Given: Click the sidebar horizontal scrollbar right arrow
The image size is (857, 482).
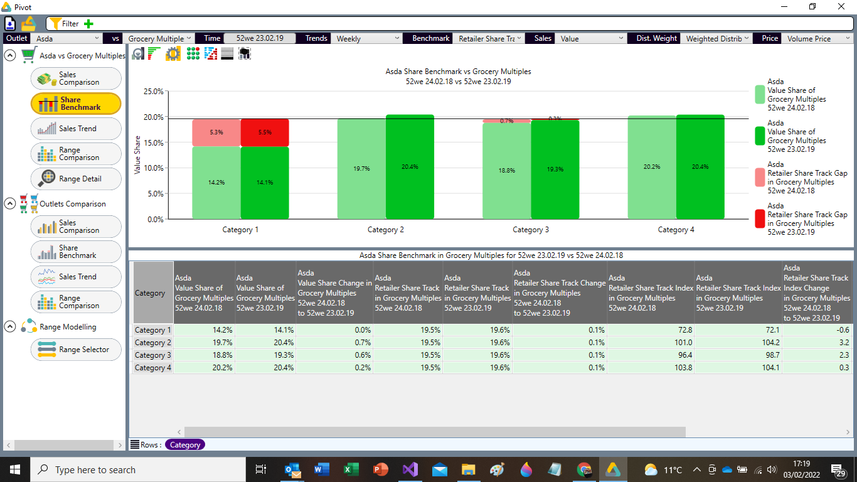Looking at the screenshot, I should [x=120, y=445].
